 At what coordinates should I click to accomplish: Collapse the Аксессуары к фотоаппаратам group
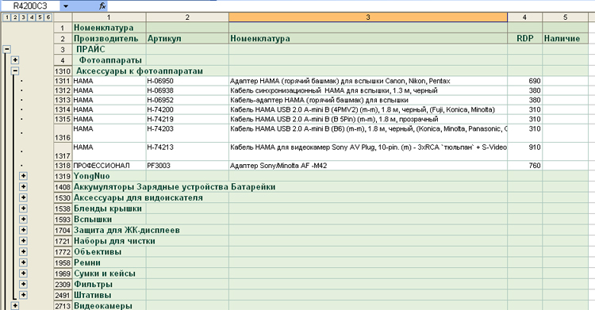(15, 71)
